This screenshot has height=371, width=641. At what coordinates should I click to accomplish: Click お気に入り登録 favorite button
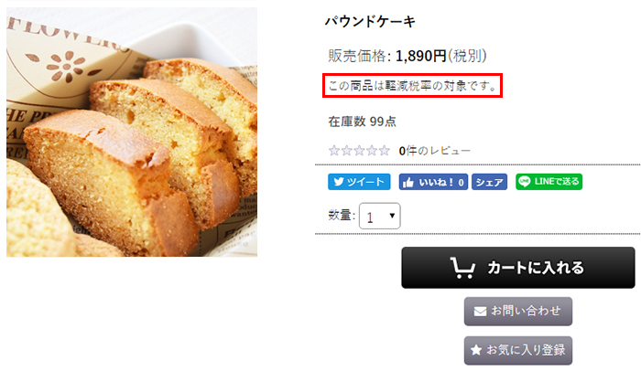[518, 350]
